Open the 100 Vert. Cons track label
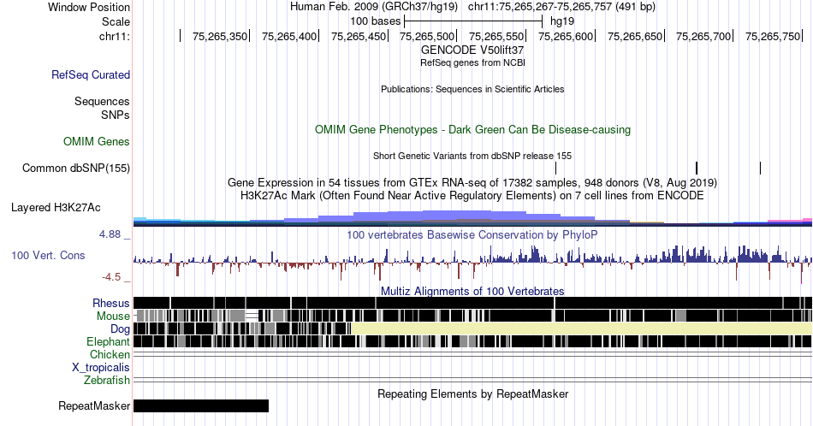Image resolution: width=813 pixels, height=426 pixels. pyautogui.click(x=48, y=255)
